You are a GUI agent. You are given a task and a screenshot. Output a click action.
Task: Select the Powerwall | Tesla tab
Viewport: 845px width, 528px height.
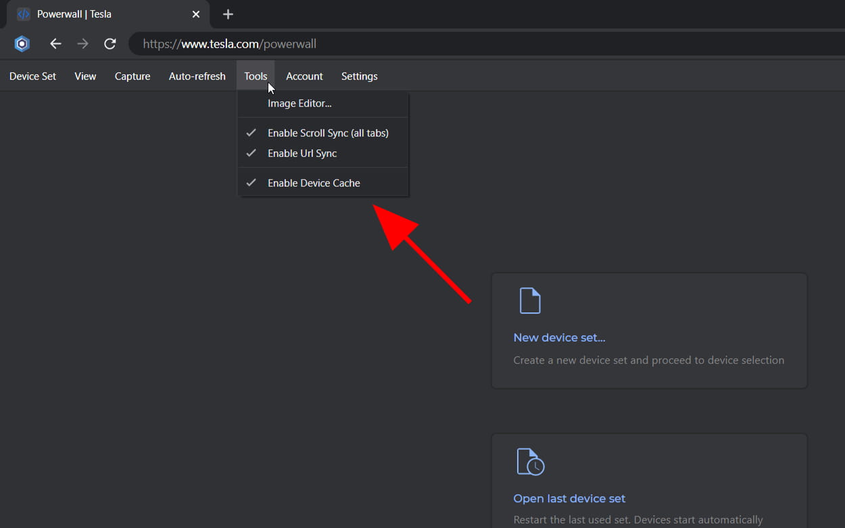click(108, 14)
